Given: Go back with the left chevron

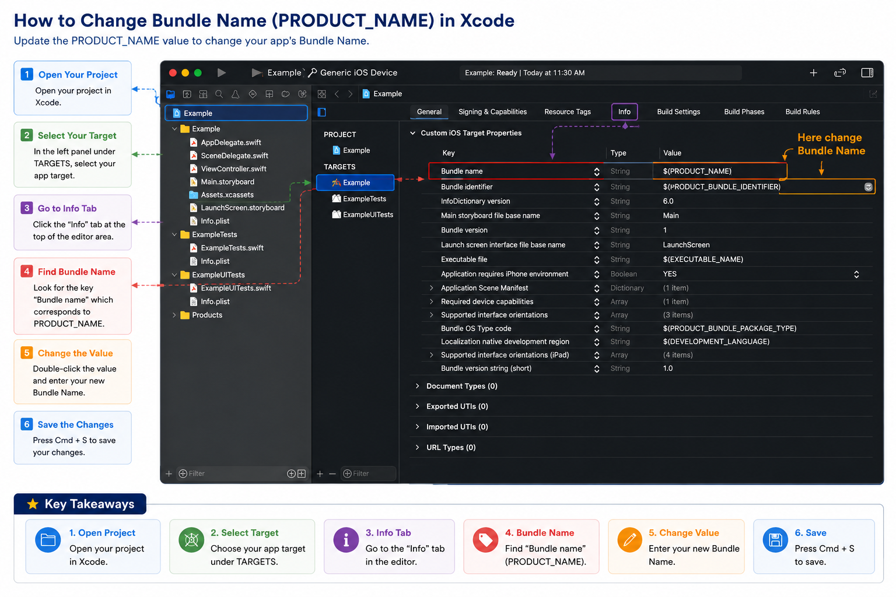Looking at the screenshot, I should 337,94.
